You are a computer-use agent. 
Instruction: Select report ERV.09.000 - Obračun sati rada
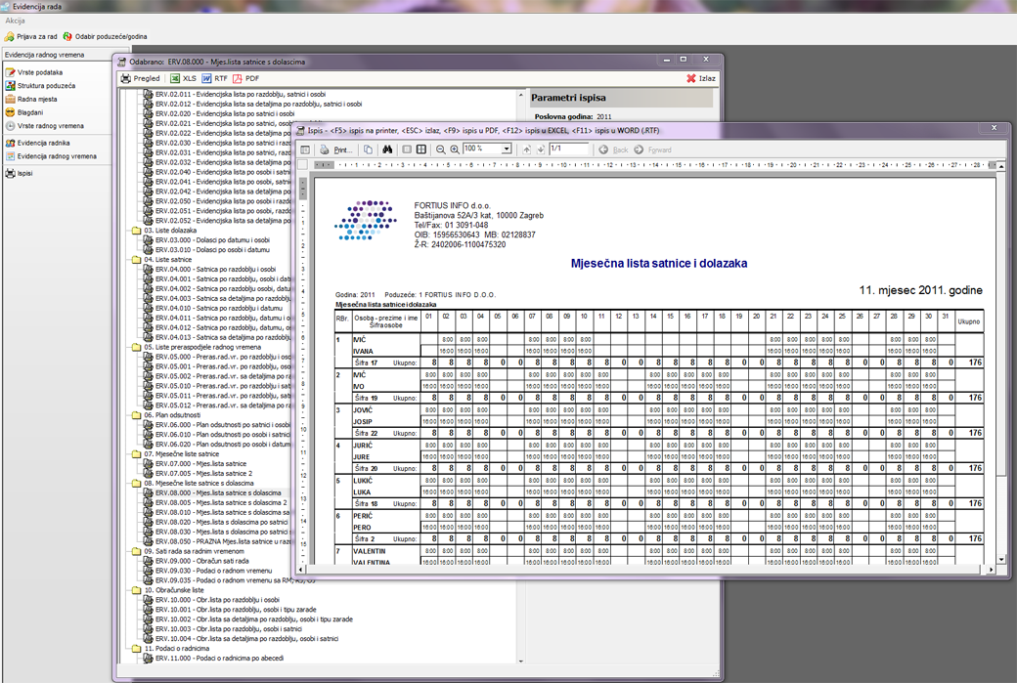pos(201,561)
